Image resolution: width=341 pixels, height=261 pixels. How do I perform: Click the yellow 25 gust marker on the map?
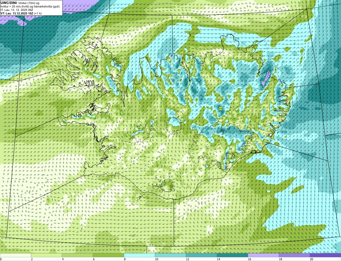pyautogui.click(x=220, y=109)
